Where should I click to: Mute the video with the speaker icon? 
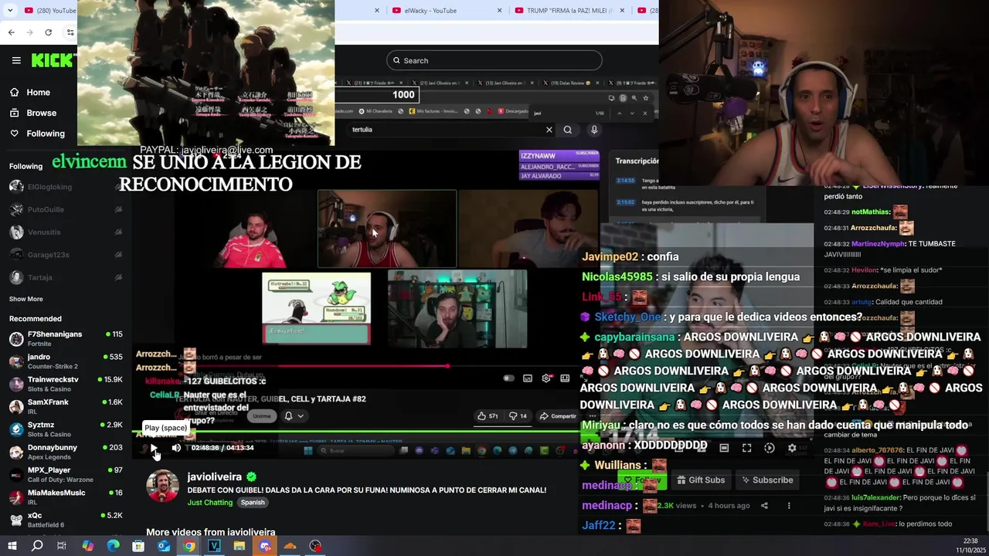176,448
